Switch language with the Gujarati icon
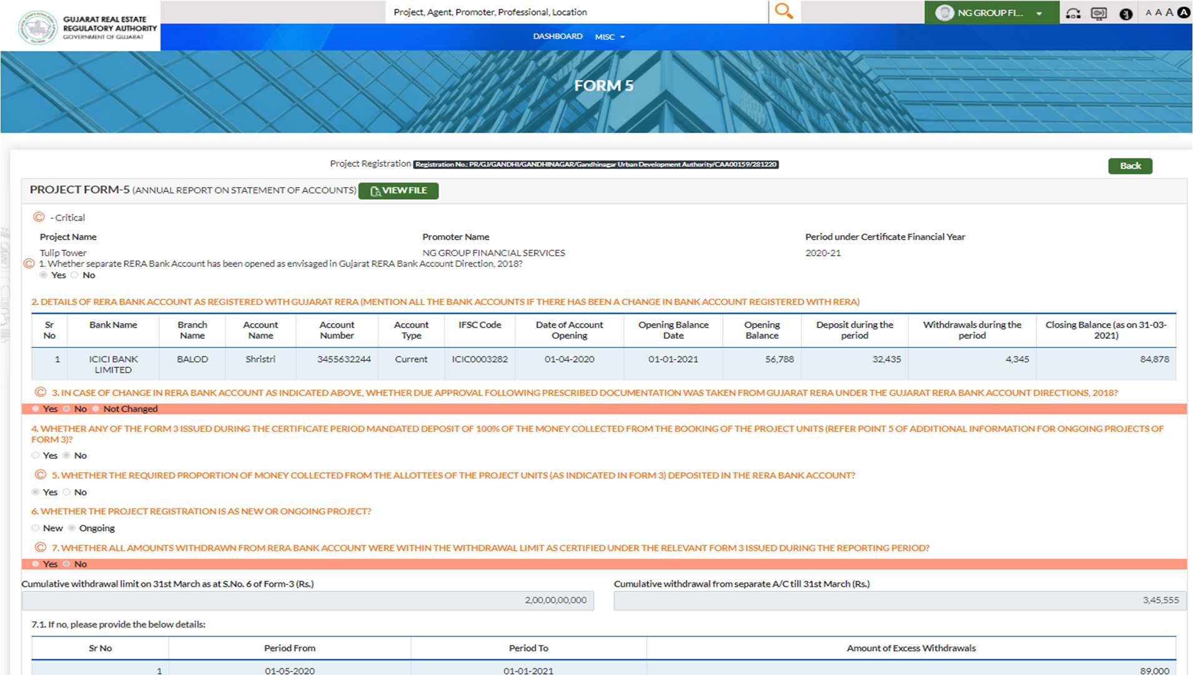1193x675 pixels. [1126, 14]
